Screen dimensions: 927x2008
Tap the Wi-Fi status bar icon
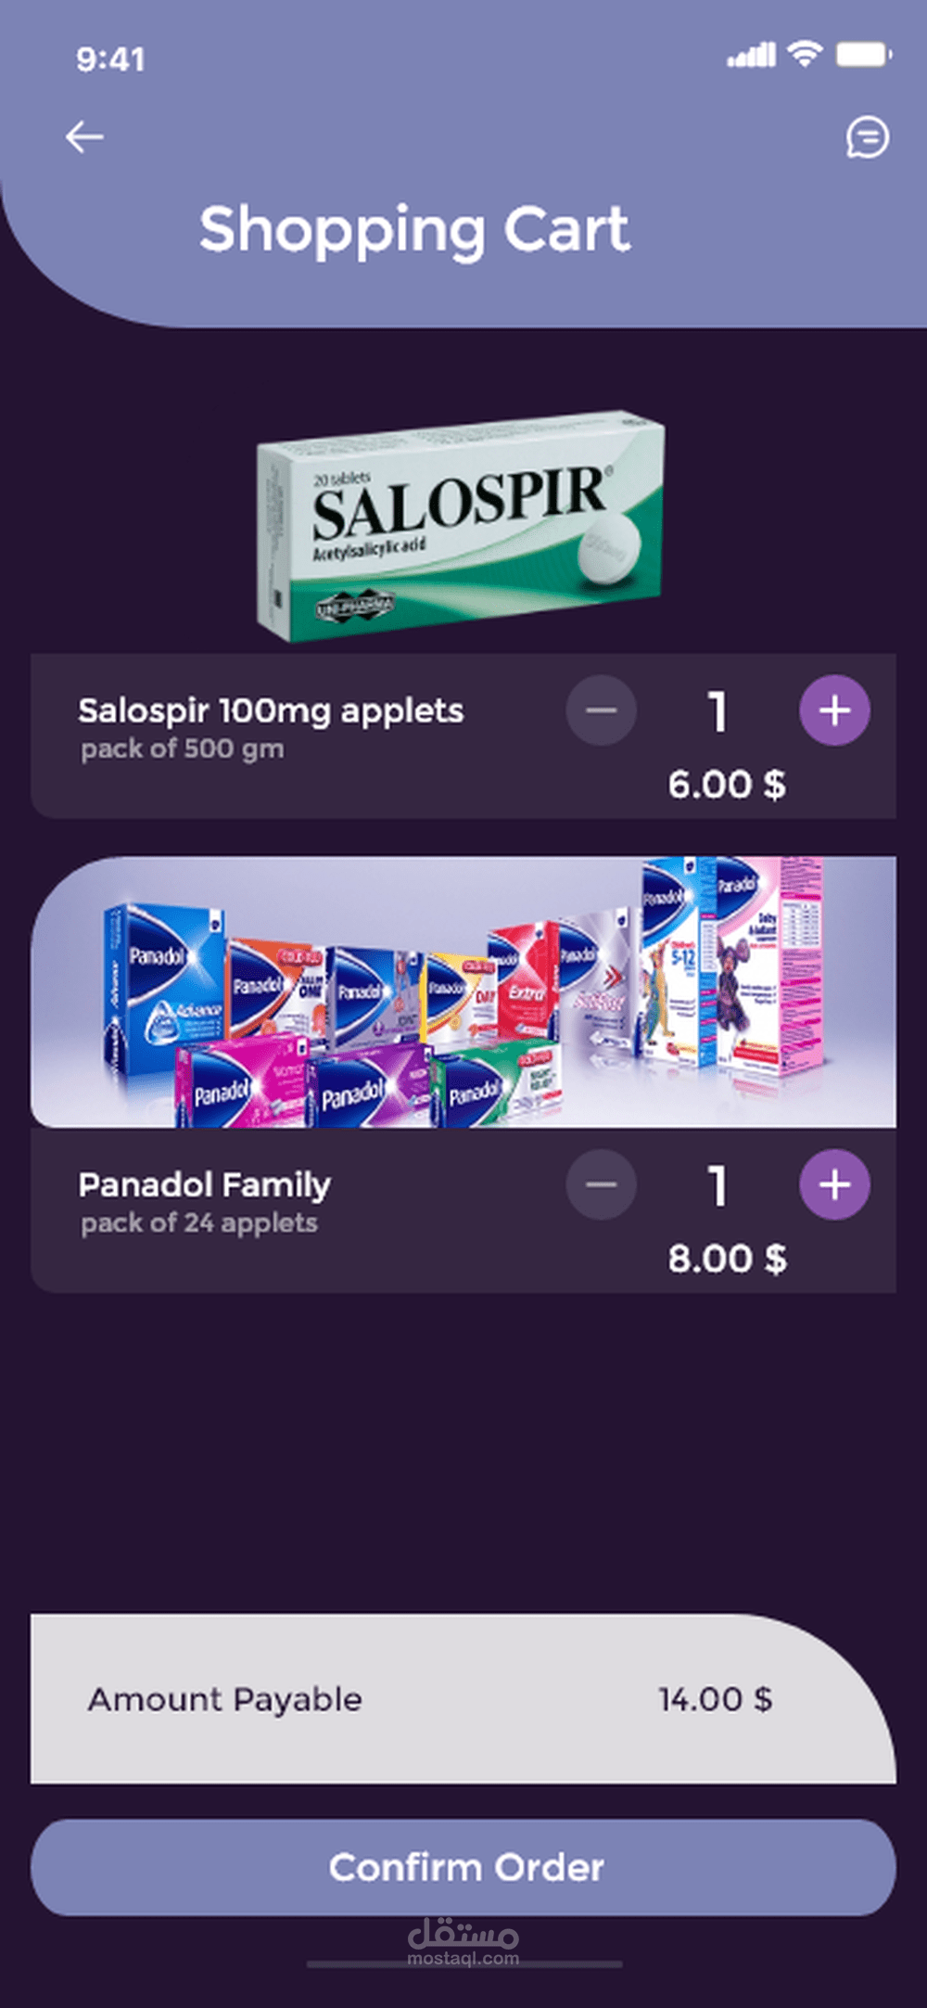[x=805, y=55]
